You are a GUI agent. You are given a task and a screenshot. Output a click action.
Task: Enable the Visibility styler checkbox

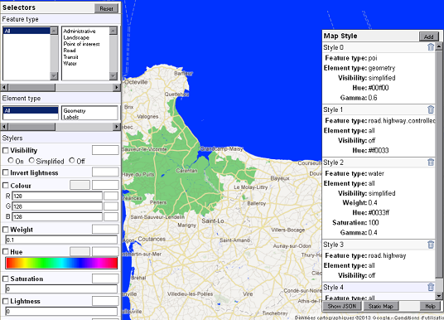click(5, 150)
